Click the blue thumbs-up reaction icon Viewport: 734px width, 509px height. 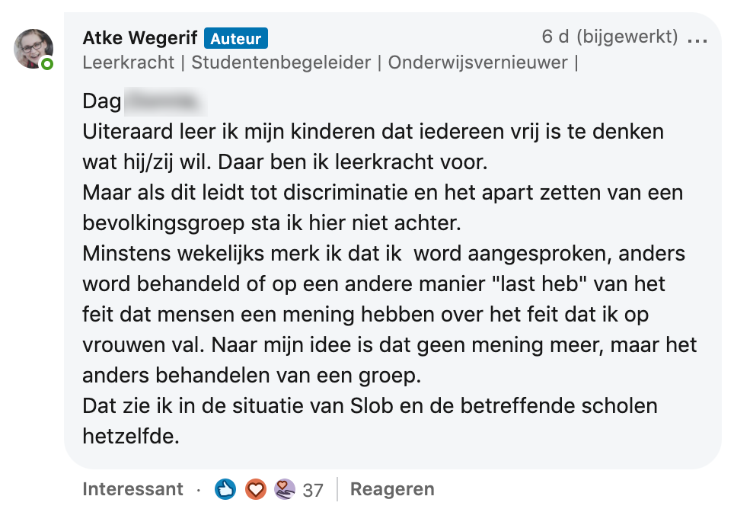click(x=225, y=489)
